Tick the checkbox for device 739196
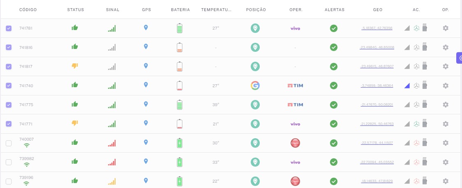This screenshot has height=188, width=462. [x=9, y=181]
